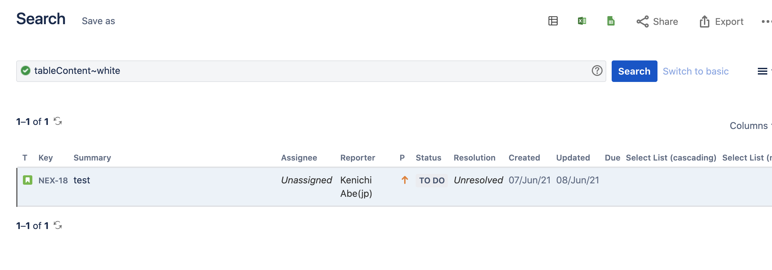This screenshot has width=772, height=270.
Task: Click the TO DO status lozenge
Action: (x=431, y=180)
